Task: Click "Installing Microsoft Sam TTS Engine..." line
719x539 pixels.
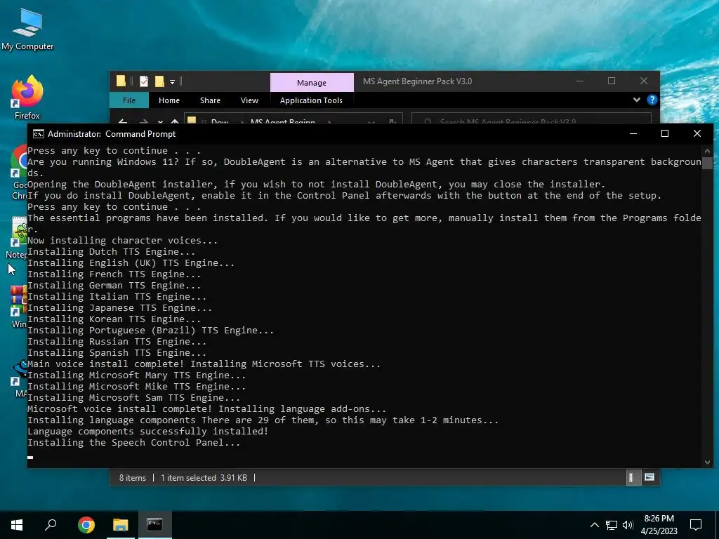Action: [x=133, y=398]
